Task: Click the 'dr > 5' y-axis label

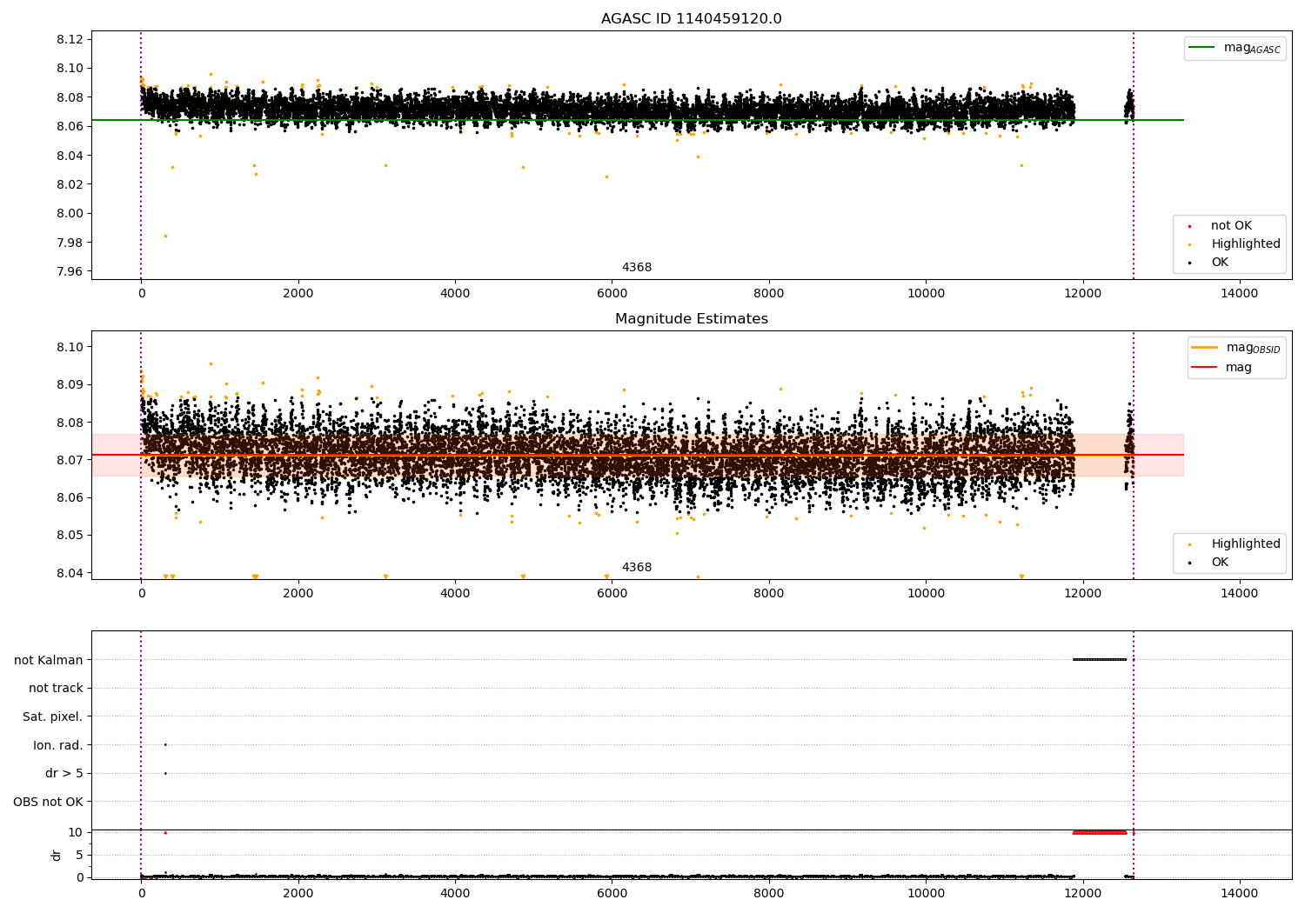Action: [x=64, y=773]
